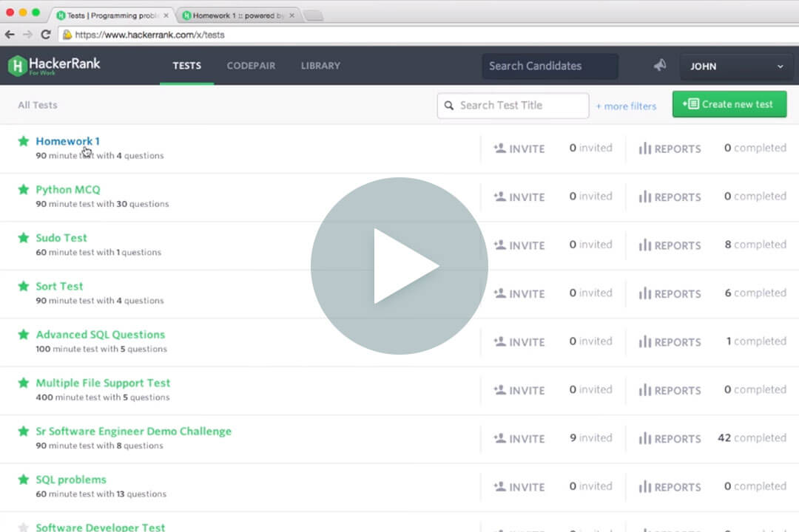Toggle the star for Sudo Test

tap(24, 238)
